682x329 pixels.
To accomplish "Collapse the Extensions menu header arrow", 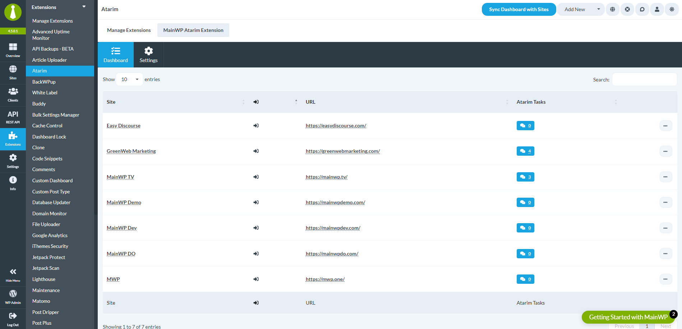I will [x=84, y=7].
